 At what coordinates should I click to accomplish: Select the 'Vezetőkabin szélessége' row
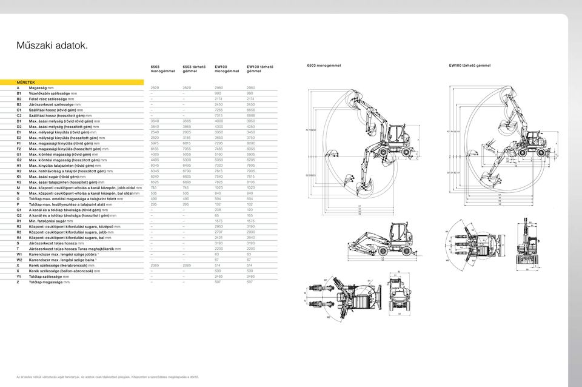[x=139, y=93]
